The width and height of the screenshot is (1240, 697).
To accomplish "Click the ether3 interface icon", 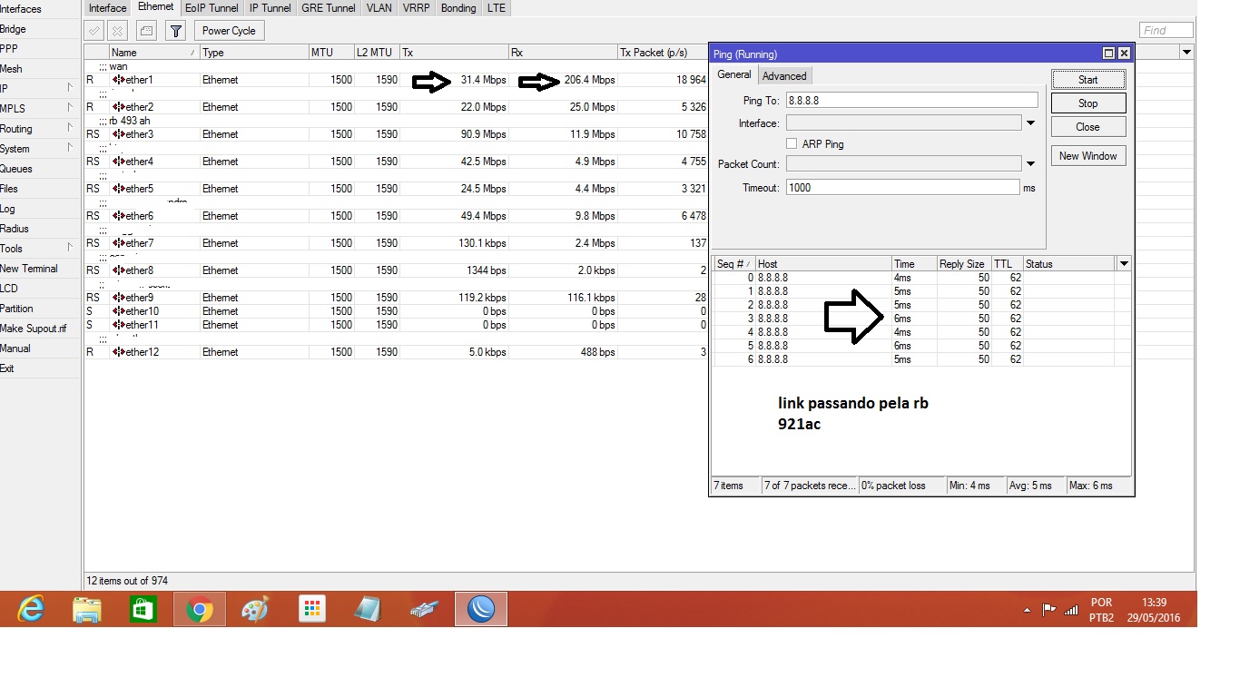I will pos(118,134).
